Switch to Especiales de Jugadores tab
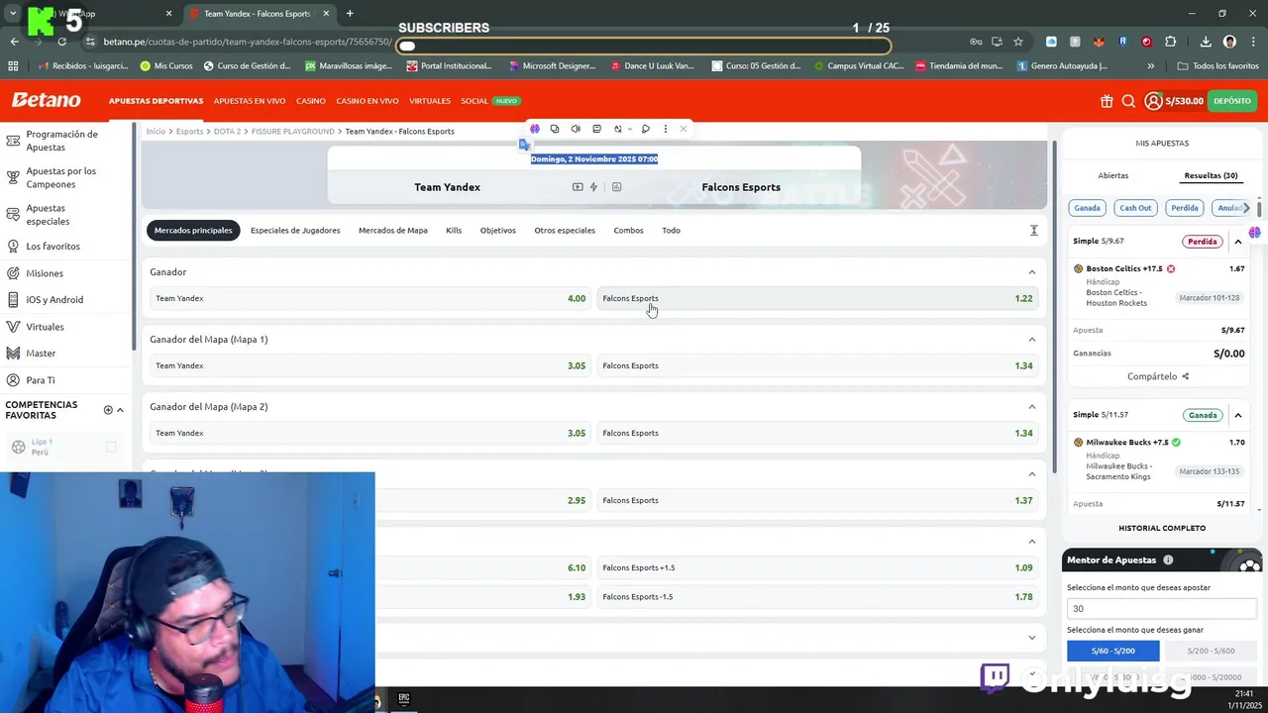The width and height of the screenshot is (1268, 713). tap(295, 231)
